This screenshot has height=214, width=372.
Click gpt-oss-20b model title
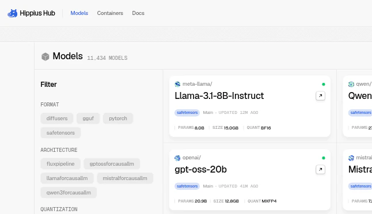tap(201, 170)
